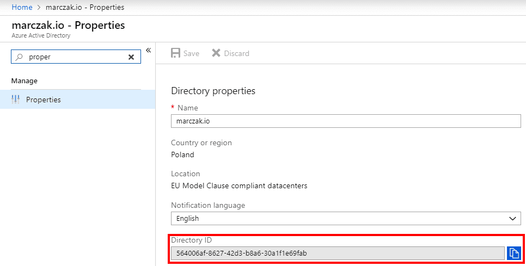Click the Discard X icon in toolbar

216,53
